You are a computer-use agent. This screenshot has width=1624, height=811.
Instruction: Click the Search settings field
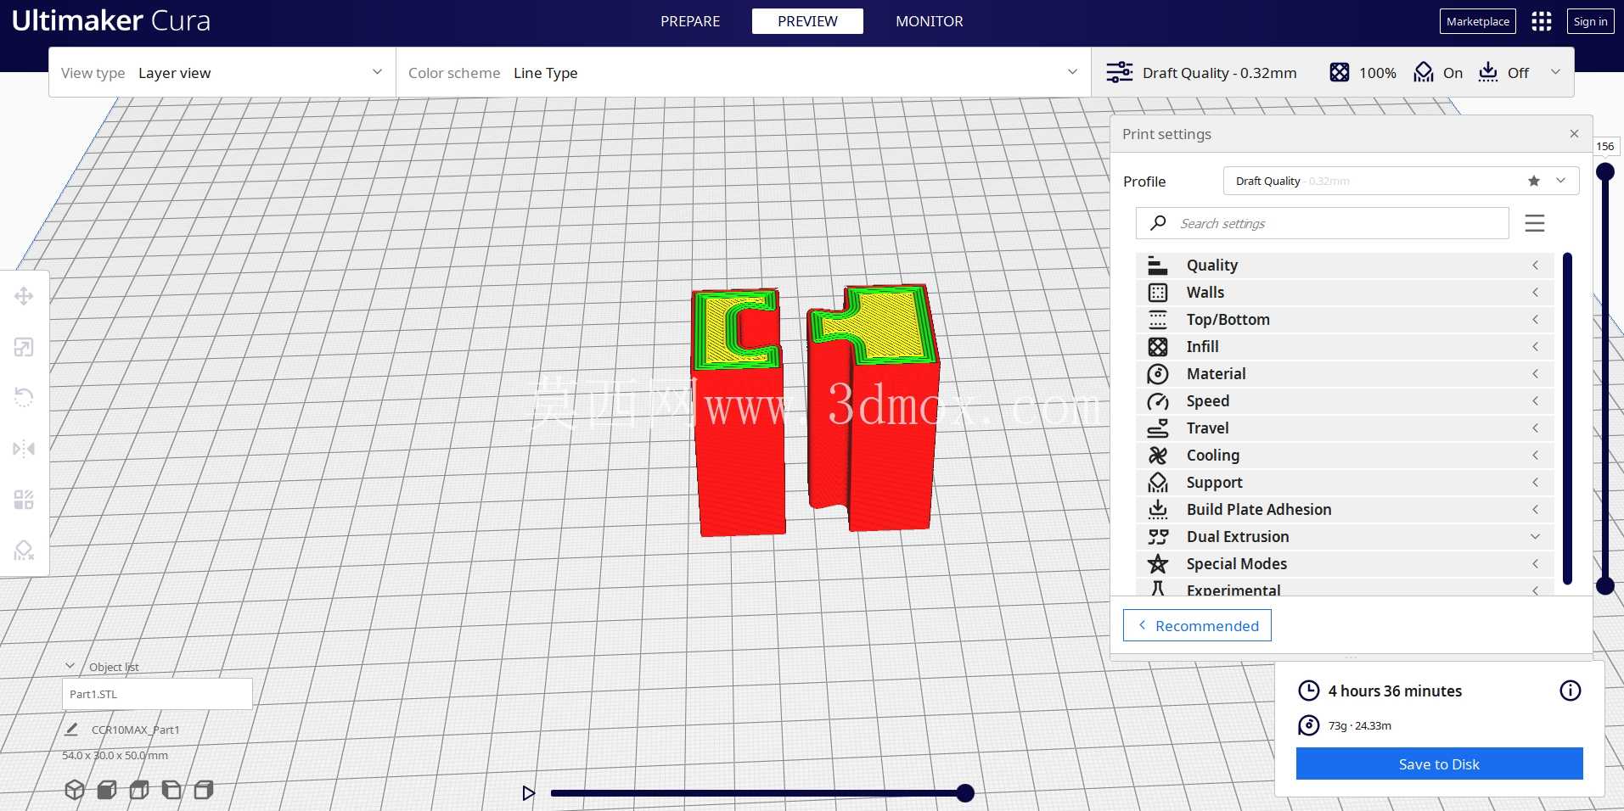click(1323, 223)
